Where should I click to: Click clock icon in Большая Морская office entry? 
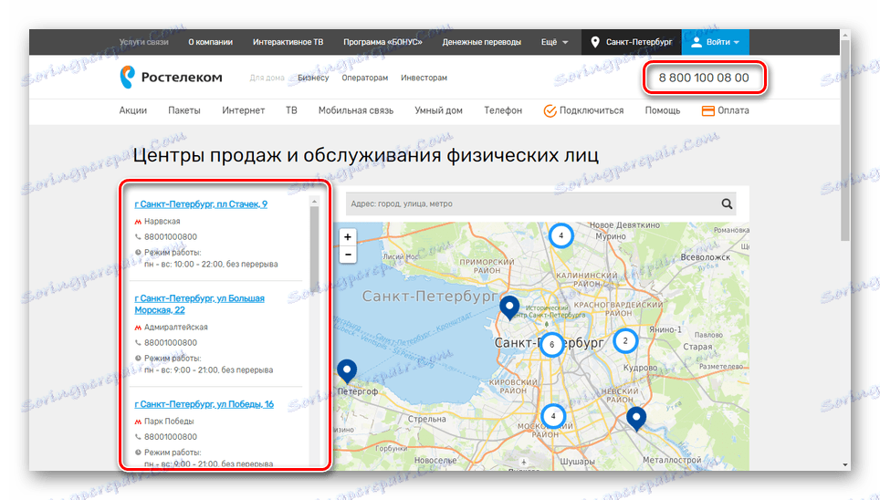138,358
